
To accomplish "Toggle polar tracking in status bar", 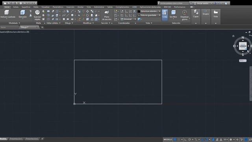I will click(x=189, y=140).
